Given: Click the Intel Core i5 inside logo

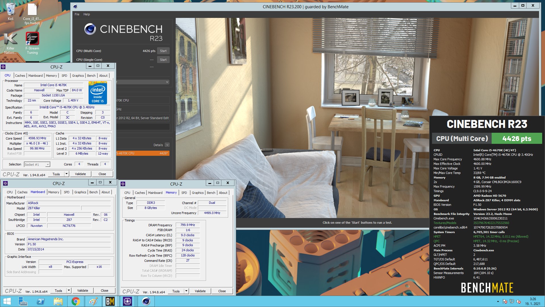Looking at the screenshot, I should click(98, 93).
